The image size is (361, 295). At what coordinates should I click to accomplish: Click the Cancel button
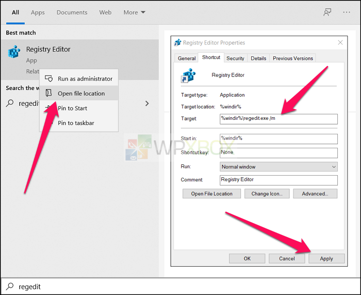click(x=287, y=258)
